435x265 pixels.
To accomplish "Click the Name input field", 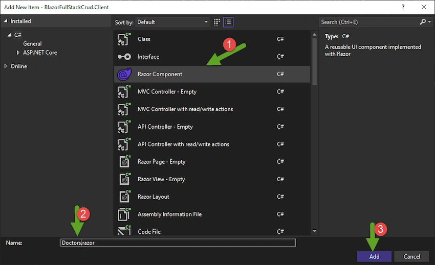I will tap(178, 243).
